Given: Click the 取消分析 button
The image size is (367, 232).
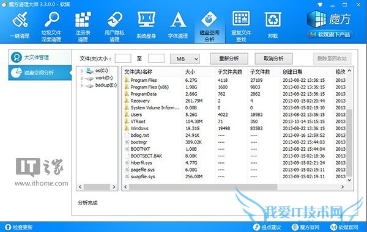Looking at the screenshot, I should coord(273,59).
